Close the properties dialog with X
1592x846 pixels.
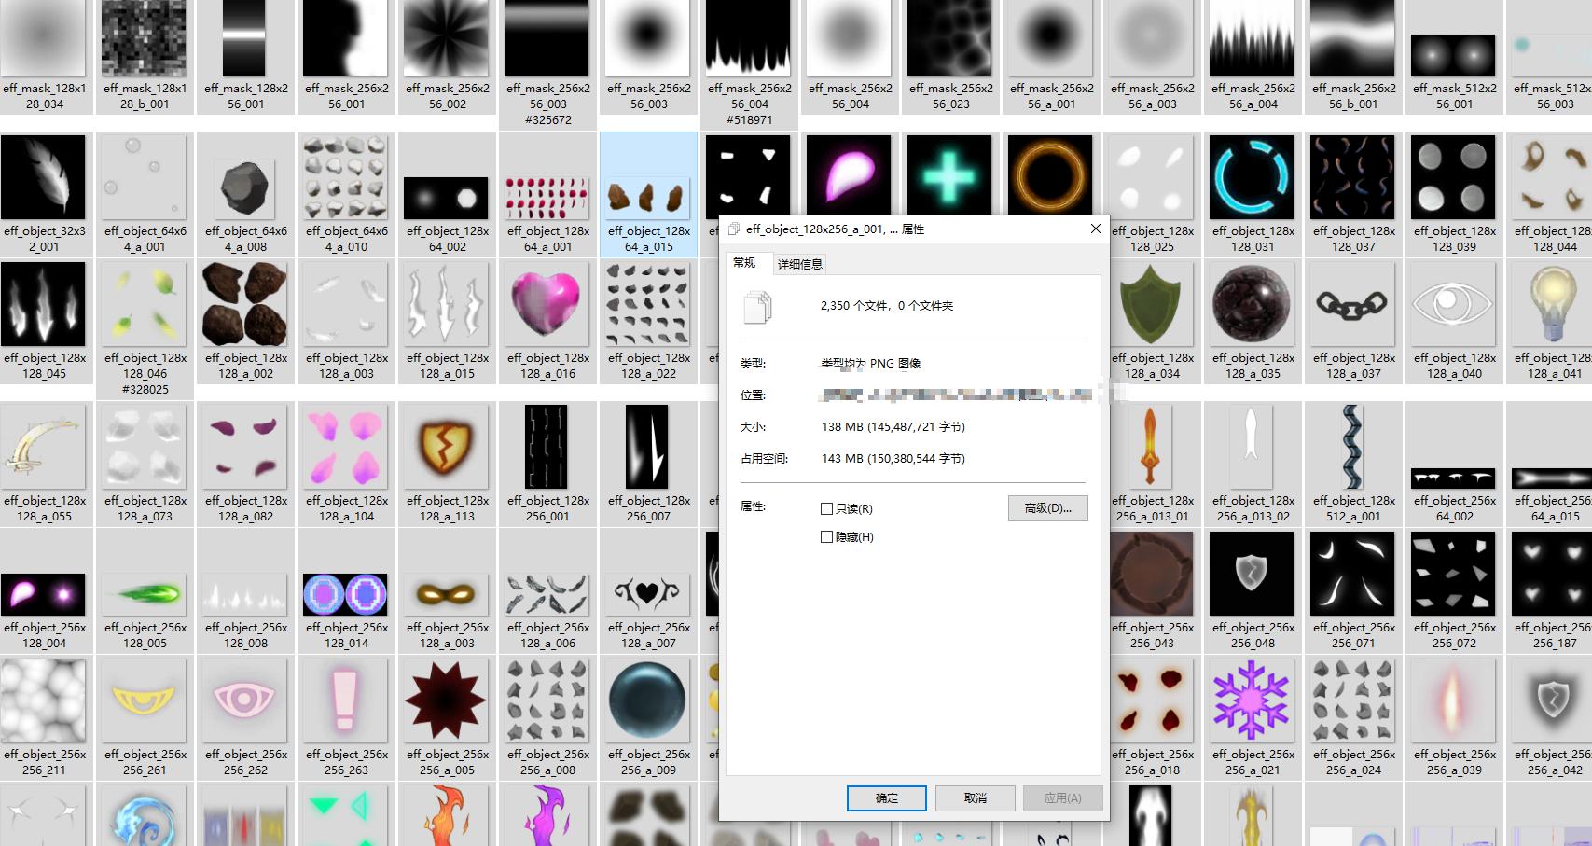coord(1096,229)
